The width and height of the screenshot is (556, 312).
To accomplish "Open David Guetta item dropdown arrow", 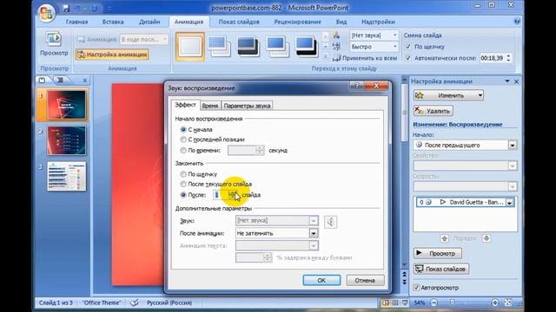I will coord(510,203).
